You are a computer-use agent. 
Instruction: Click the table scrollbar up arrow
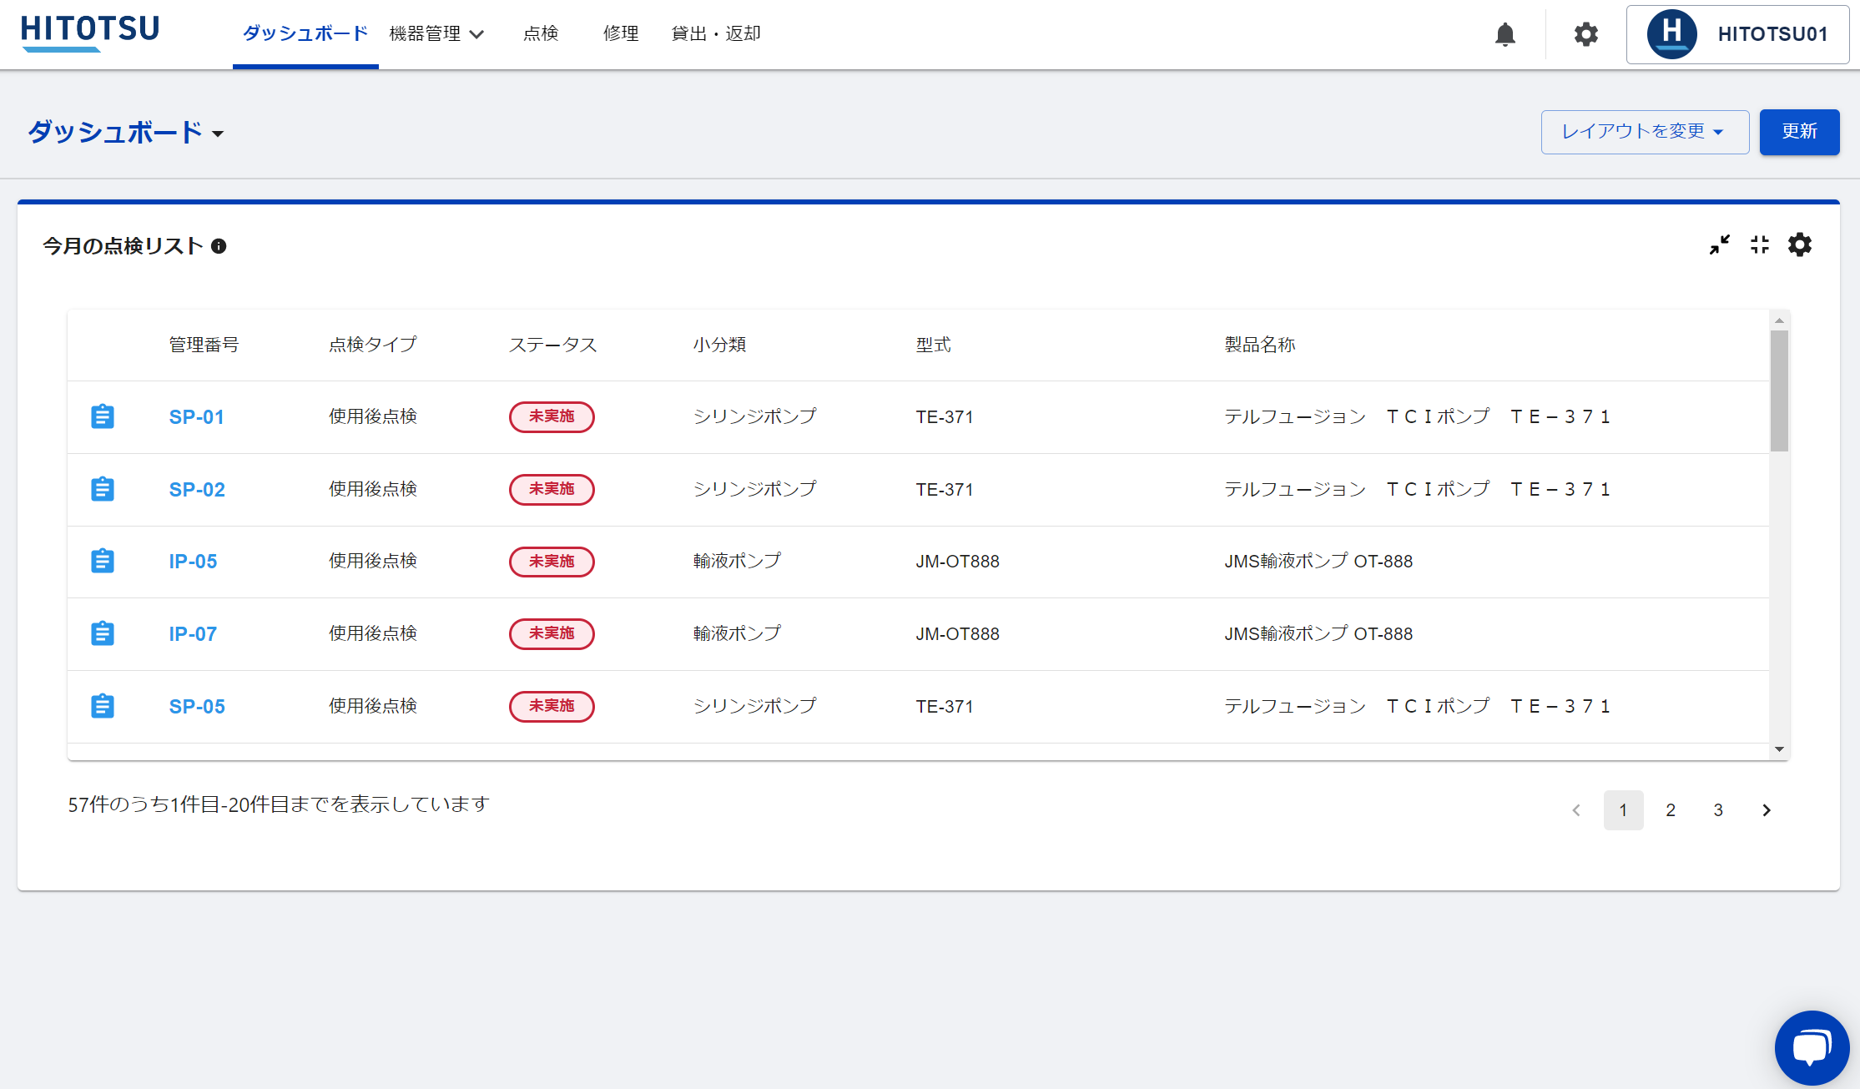[1779, 320]
